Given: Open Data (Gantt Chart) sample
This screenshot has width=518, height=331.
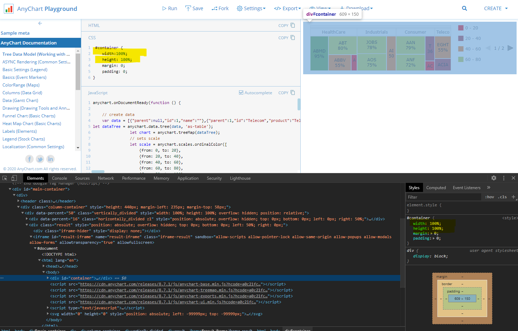Looking at the screenshot, I should pos(20,101).
